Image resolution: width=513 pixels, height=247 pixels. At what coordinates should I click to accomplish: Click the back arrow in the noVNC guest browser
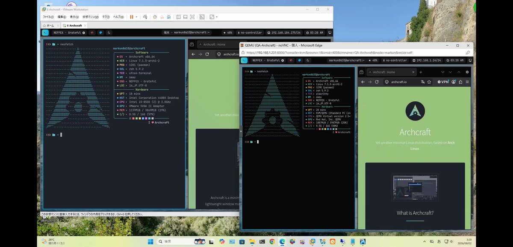[x=363, y=82]
